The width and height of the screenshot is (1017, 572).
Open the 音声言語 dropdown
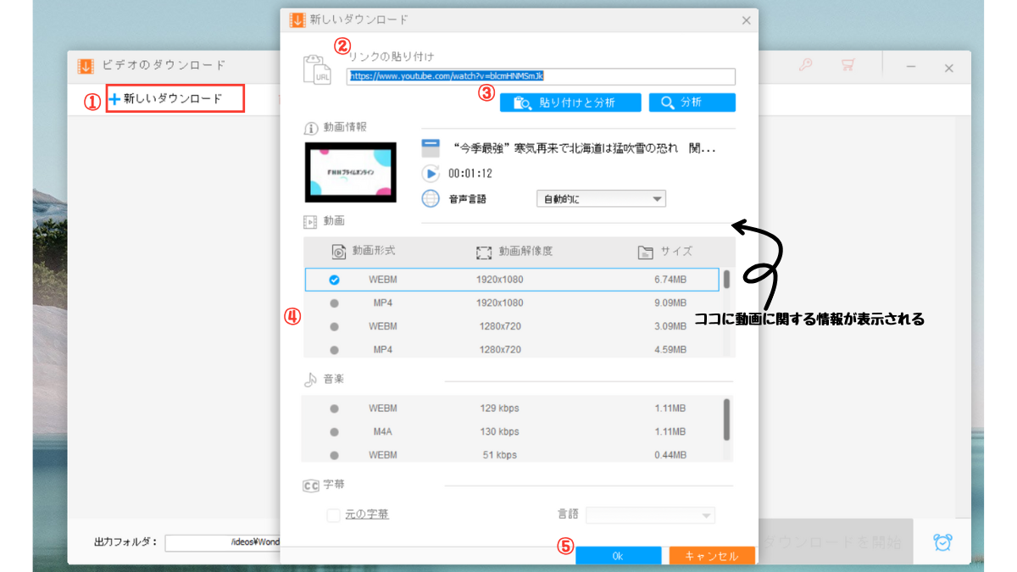point(601,199)
